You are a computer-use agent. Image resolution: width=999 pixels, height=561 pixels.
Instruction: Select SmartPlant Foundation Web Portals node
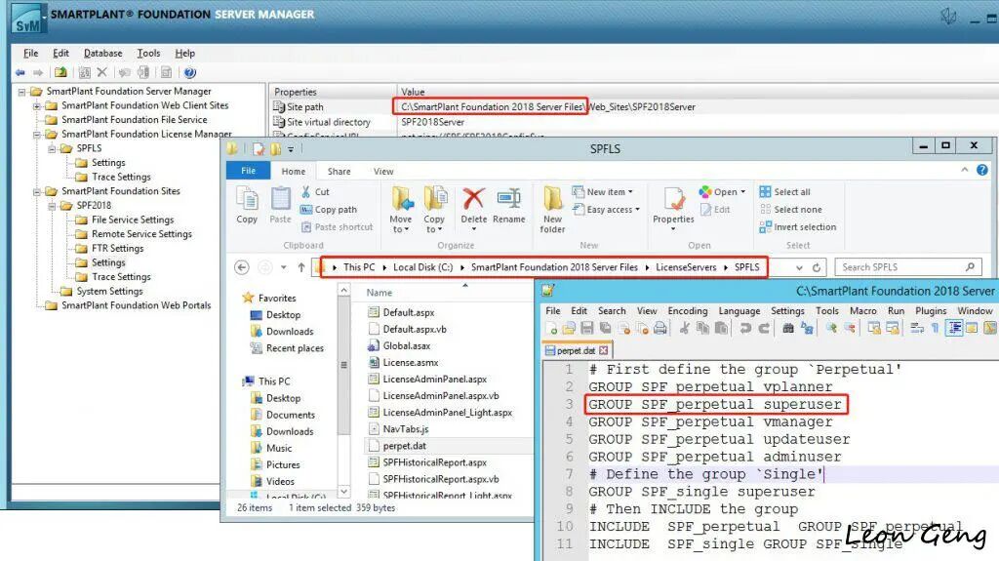(x=136, y=305)
